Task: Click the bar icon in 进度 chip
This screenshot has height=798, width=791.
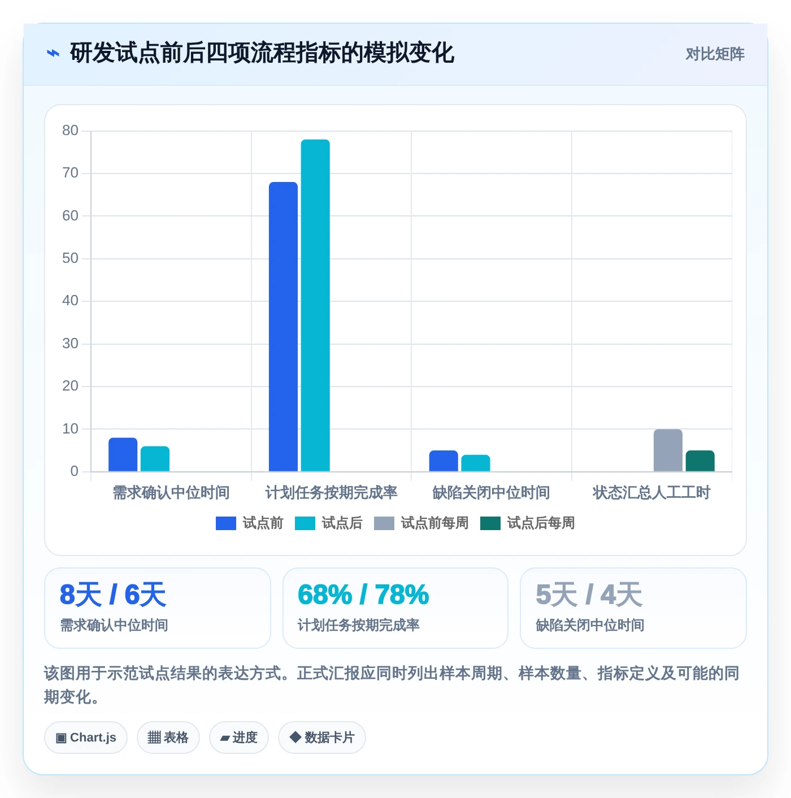Action: coord(225,738)
